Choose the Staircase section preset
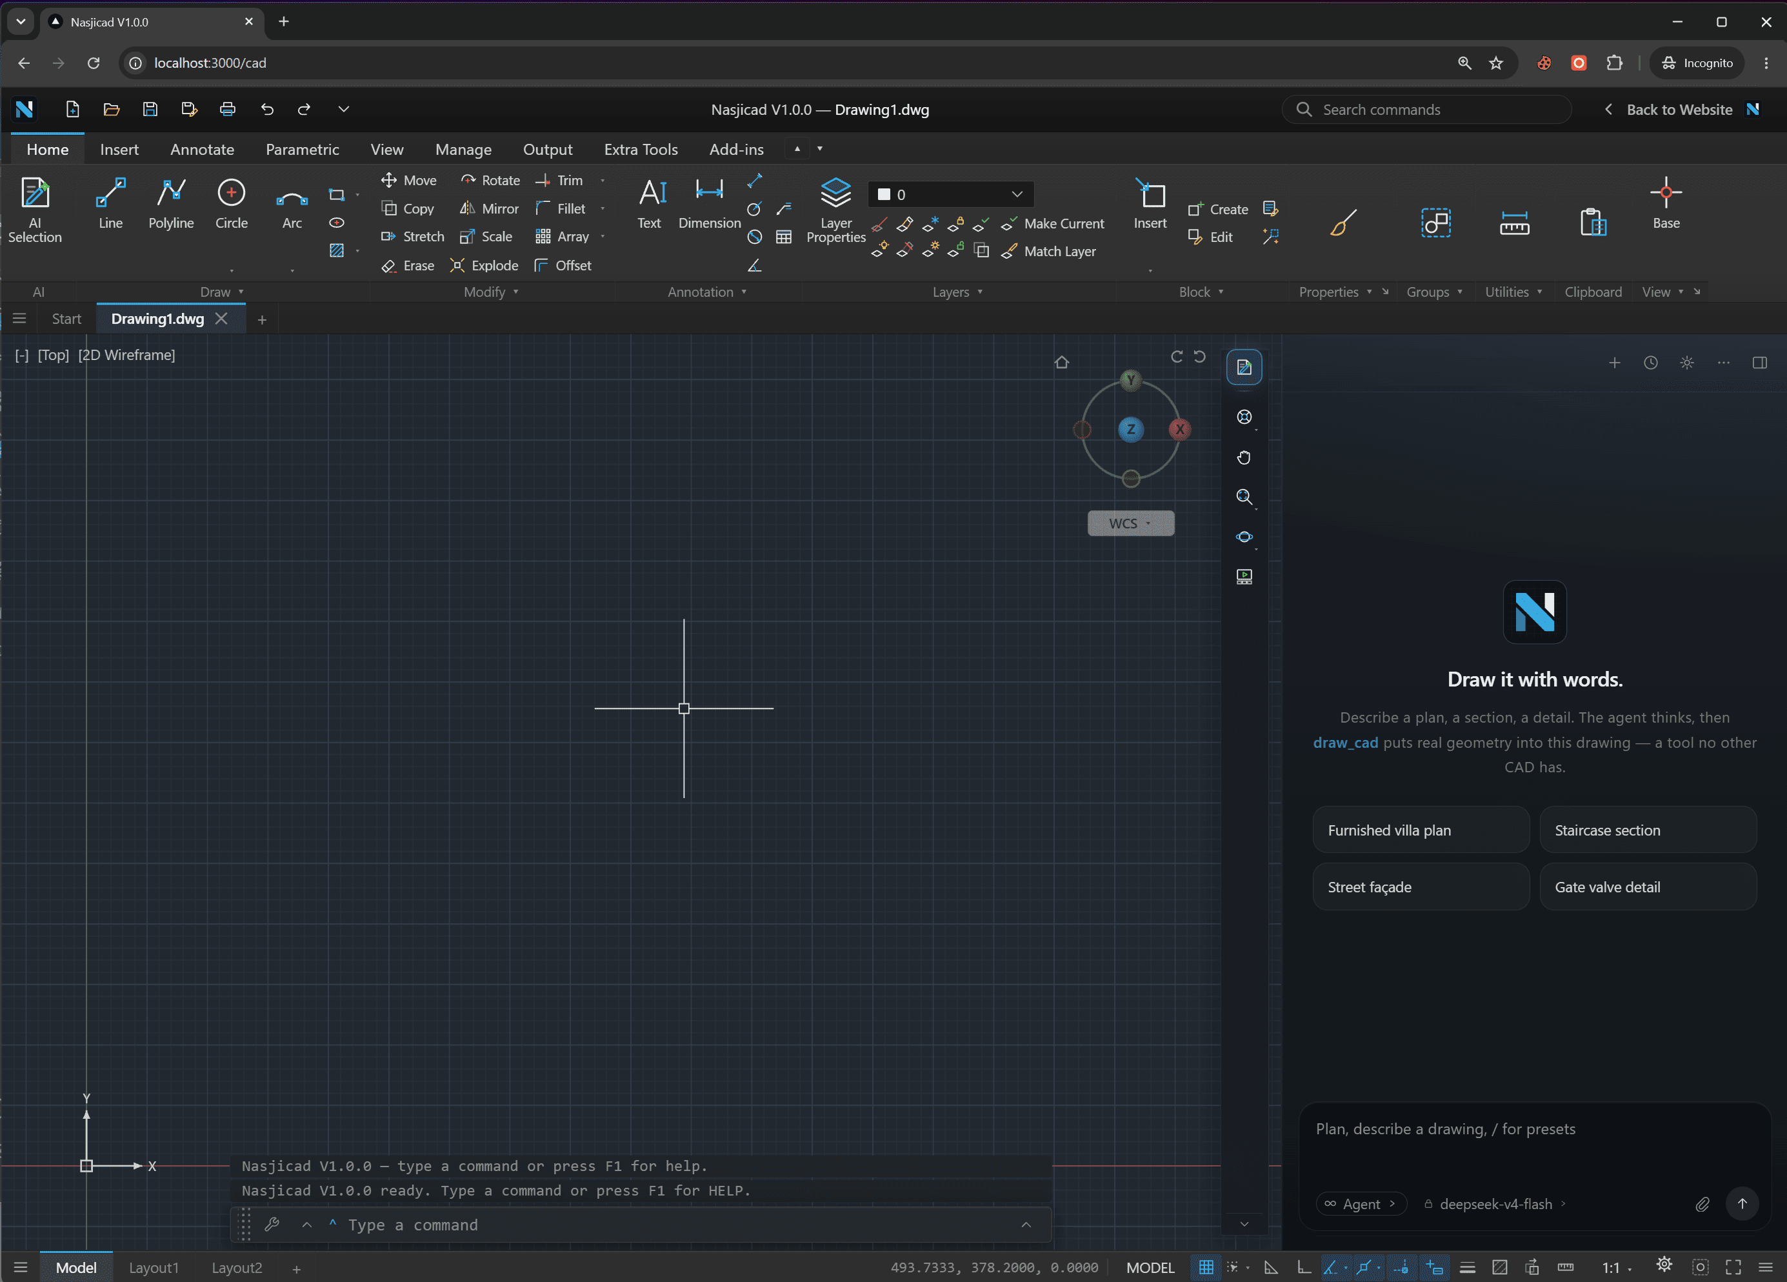Image resolution: width=1787 pixels, height=1282 pixels. pyautogui.click(x=1648, y=830)
